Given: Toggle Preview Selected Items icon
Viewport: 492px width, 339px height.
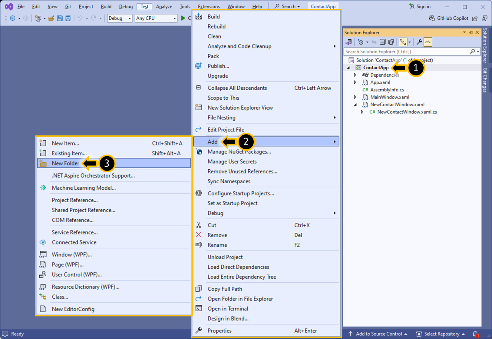Looking at the screenshot, I should (x=428, y=42).
